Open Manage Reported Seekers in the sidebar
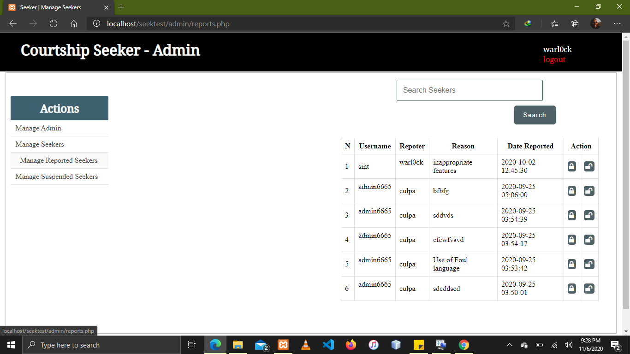This screenshot has width=630, height=354. coord(59,160)
